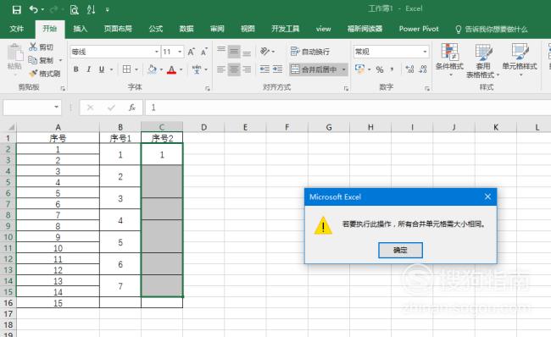
Task: Increase decimal places
Action: pos(409,69)
